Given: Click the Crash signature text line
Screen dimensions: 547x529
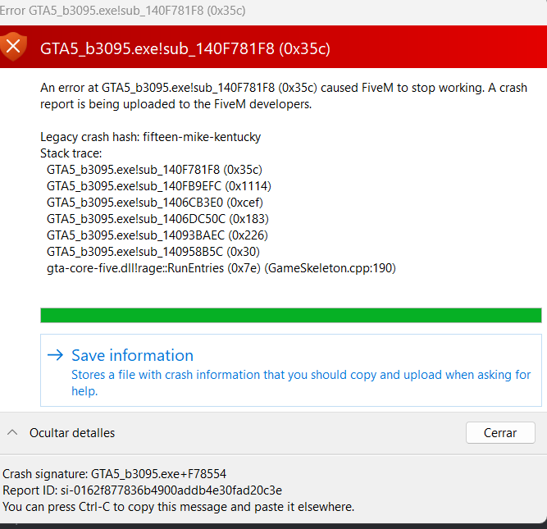Looking at the screenshot, I should click(115, 474).
